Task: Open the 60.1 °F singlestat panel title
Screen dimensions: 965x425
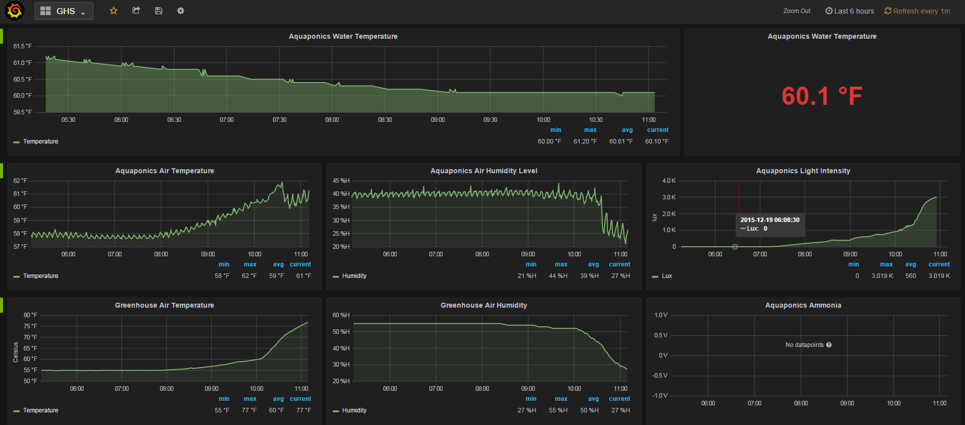Action: [822, 36]
